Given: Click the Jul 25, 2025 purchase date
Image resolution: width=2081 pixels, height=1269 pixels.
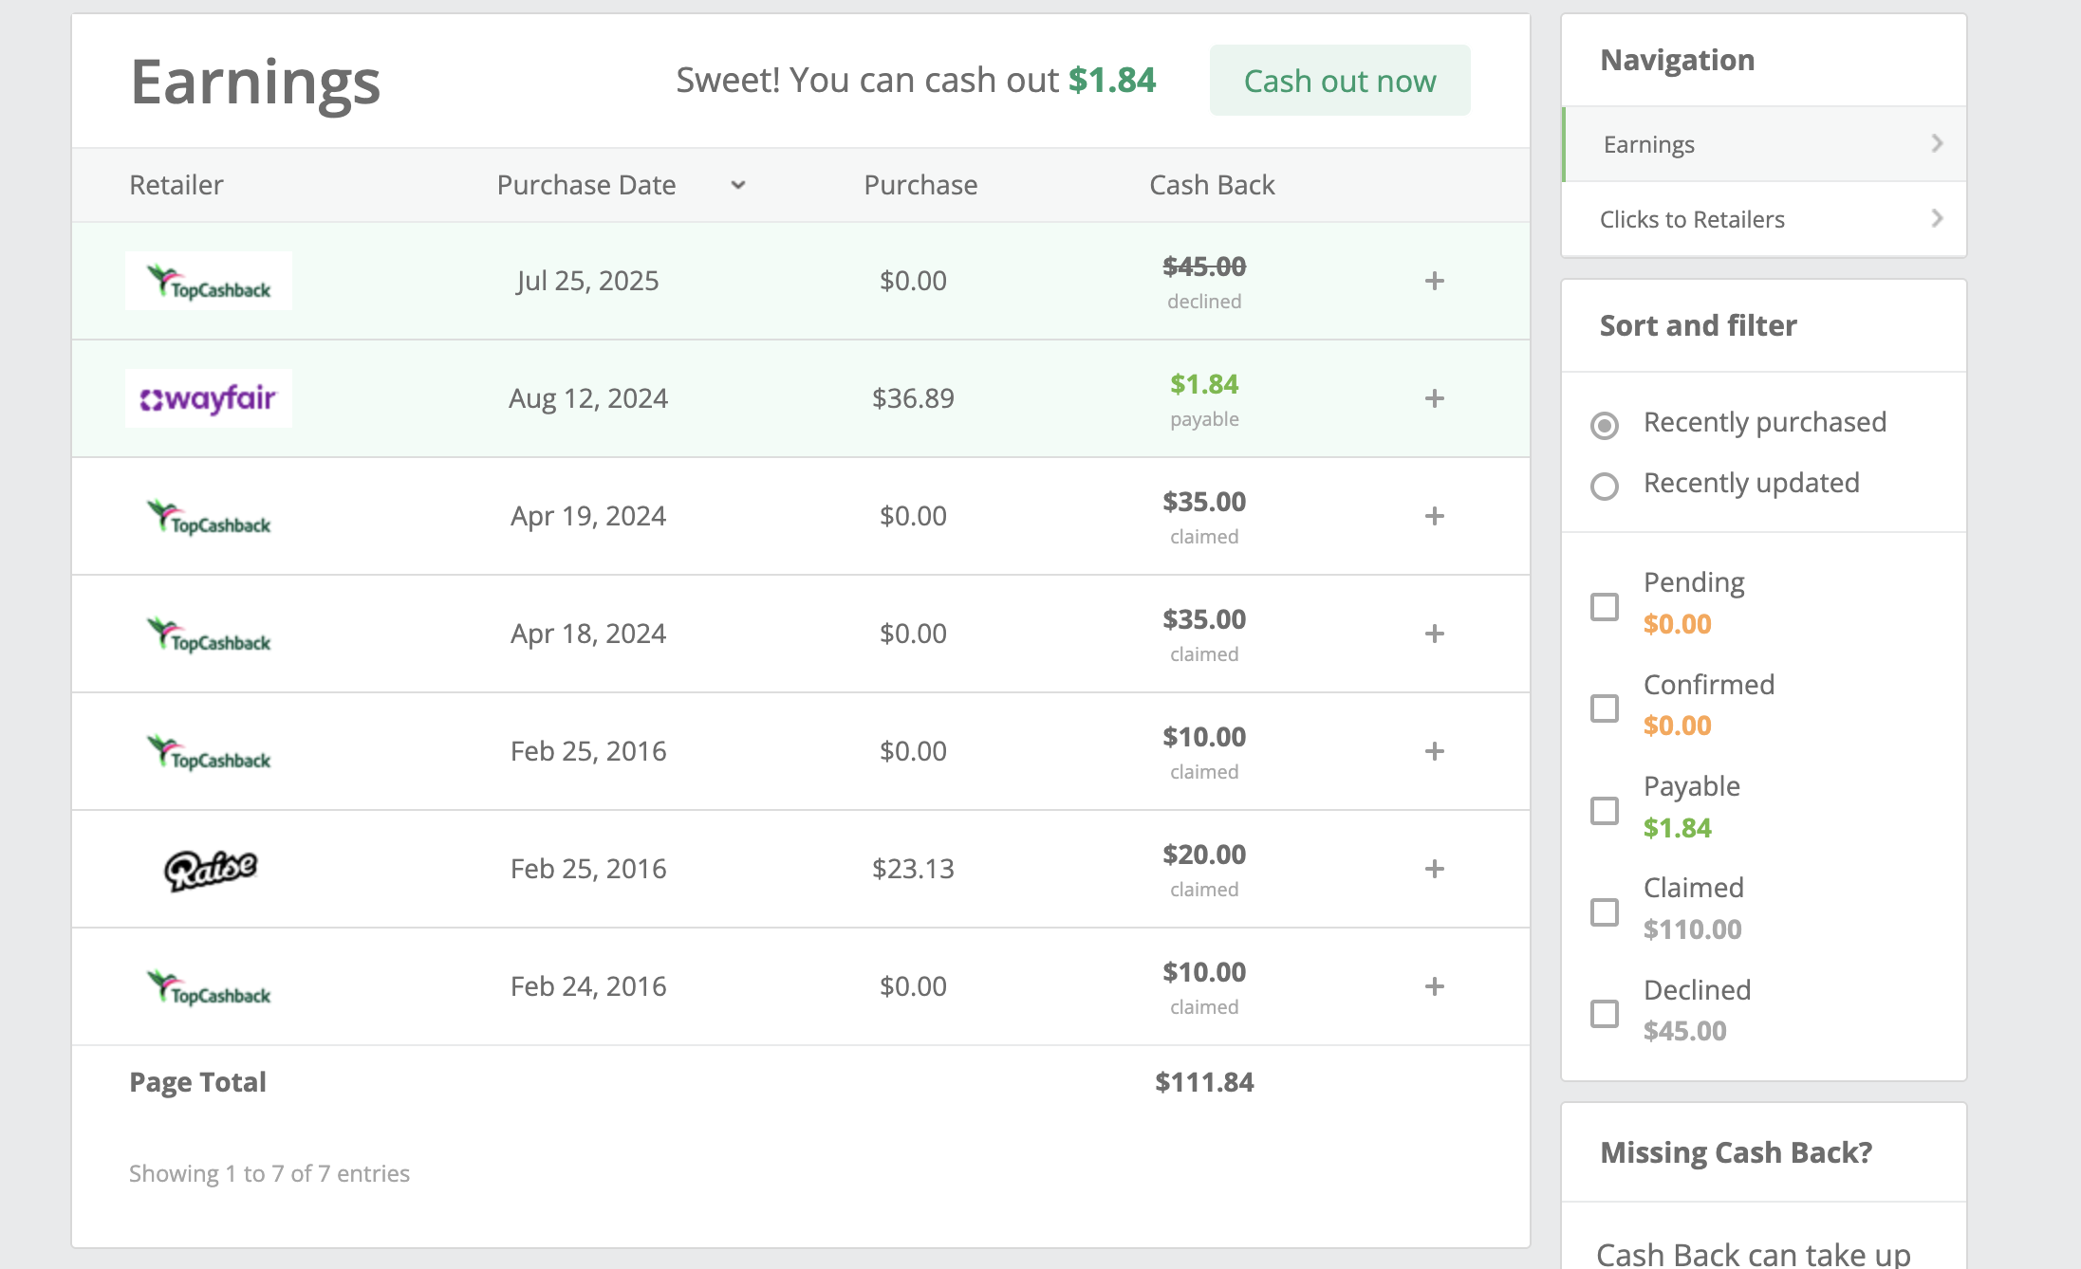Looking at the screenshot, I should tap(587, 281).
